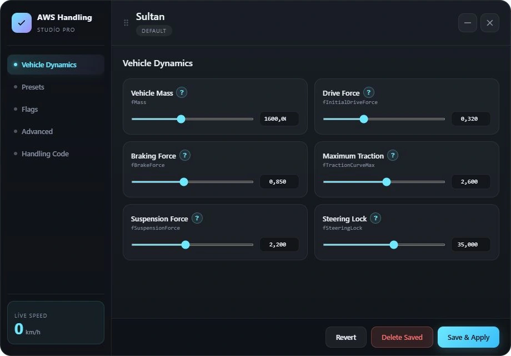Viewport: 511px width, 356px height.
Task: Click the Suspension Force slider handle
Action: tap(186, 245)
